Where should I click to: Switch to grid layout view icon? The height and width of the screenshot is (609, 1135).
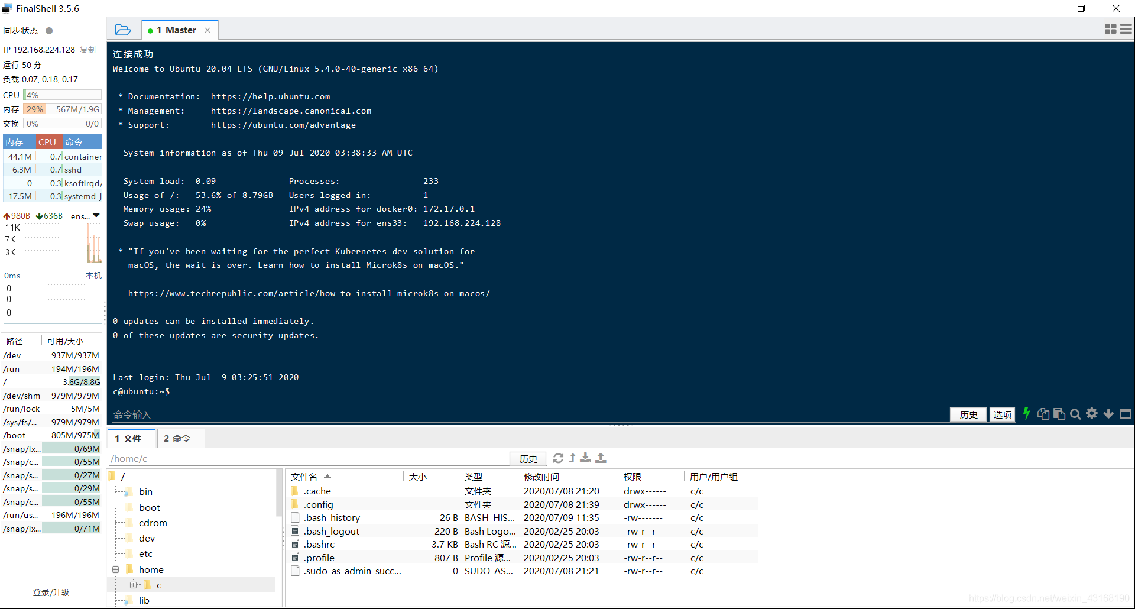click(x=1111, y=29)
